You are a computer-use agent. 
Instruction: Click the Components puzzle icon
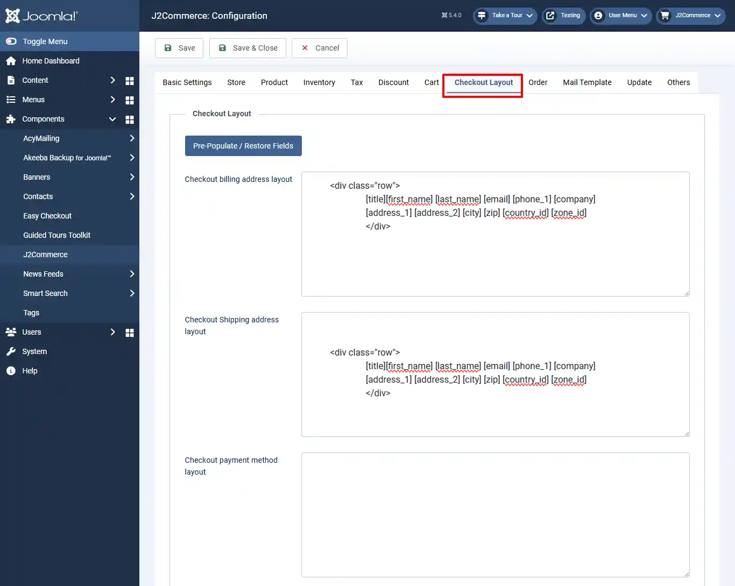11,119
